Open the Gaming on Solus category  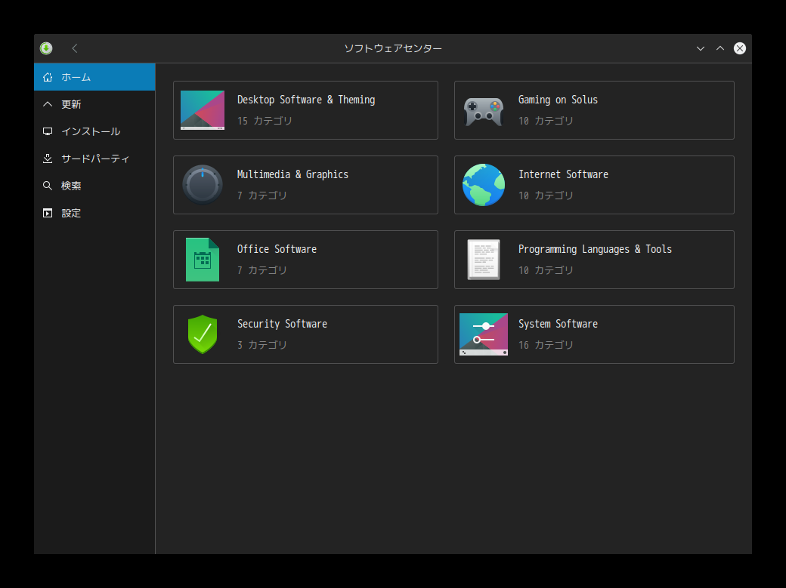coord(595,110)
